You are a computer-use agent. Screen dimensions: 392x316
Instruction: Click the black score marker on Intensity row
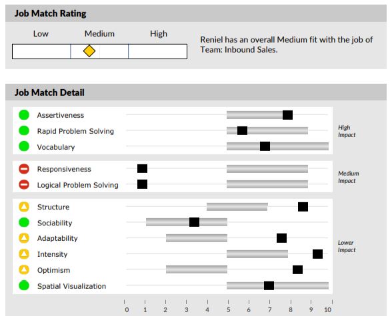pyautogui.click(x=317, y=254)
